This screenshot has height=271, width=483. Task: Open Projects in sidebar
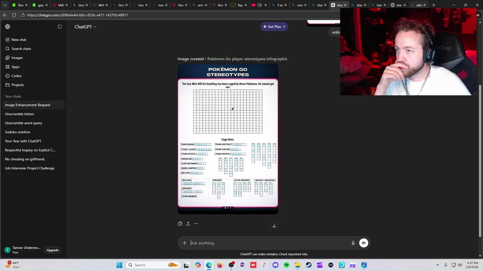17,85
